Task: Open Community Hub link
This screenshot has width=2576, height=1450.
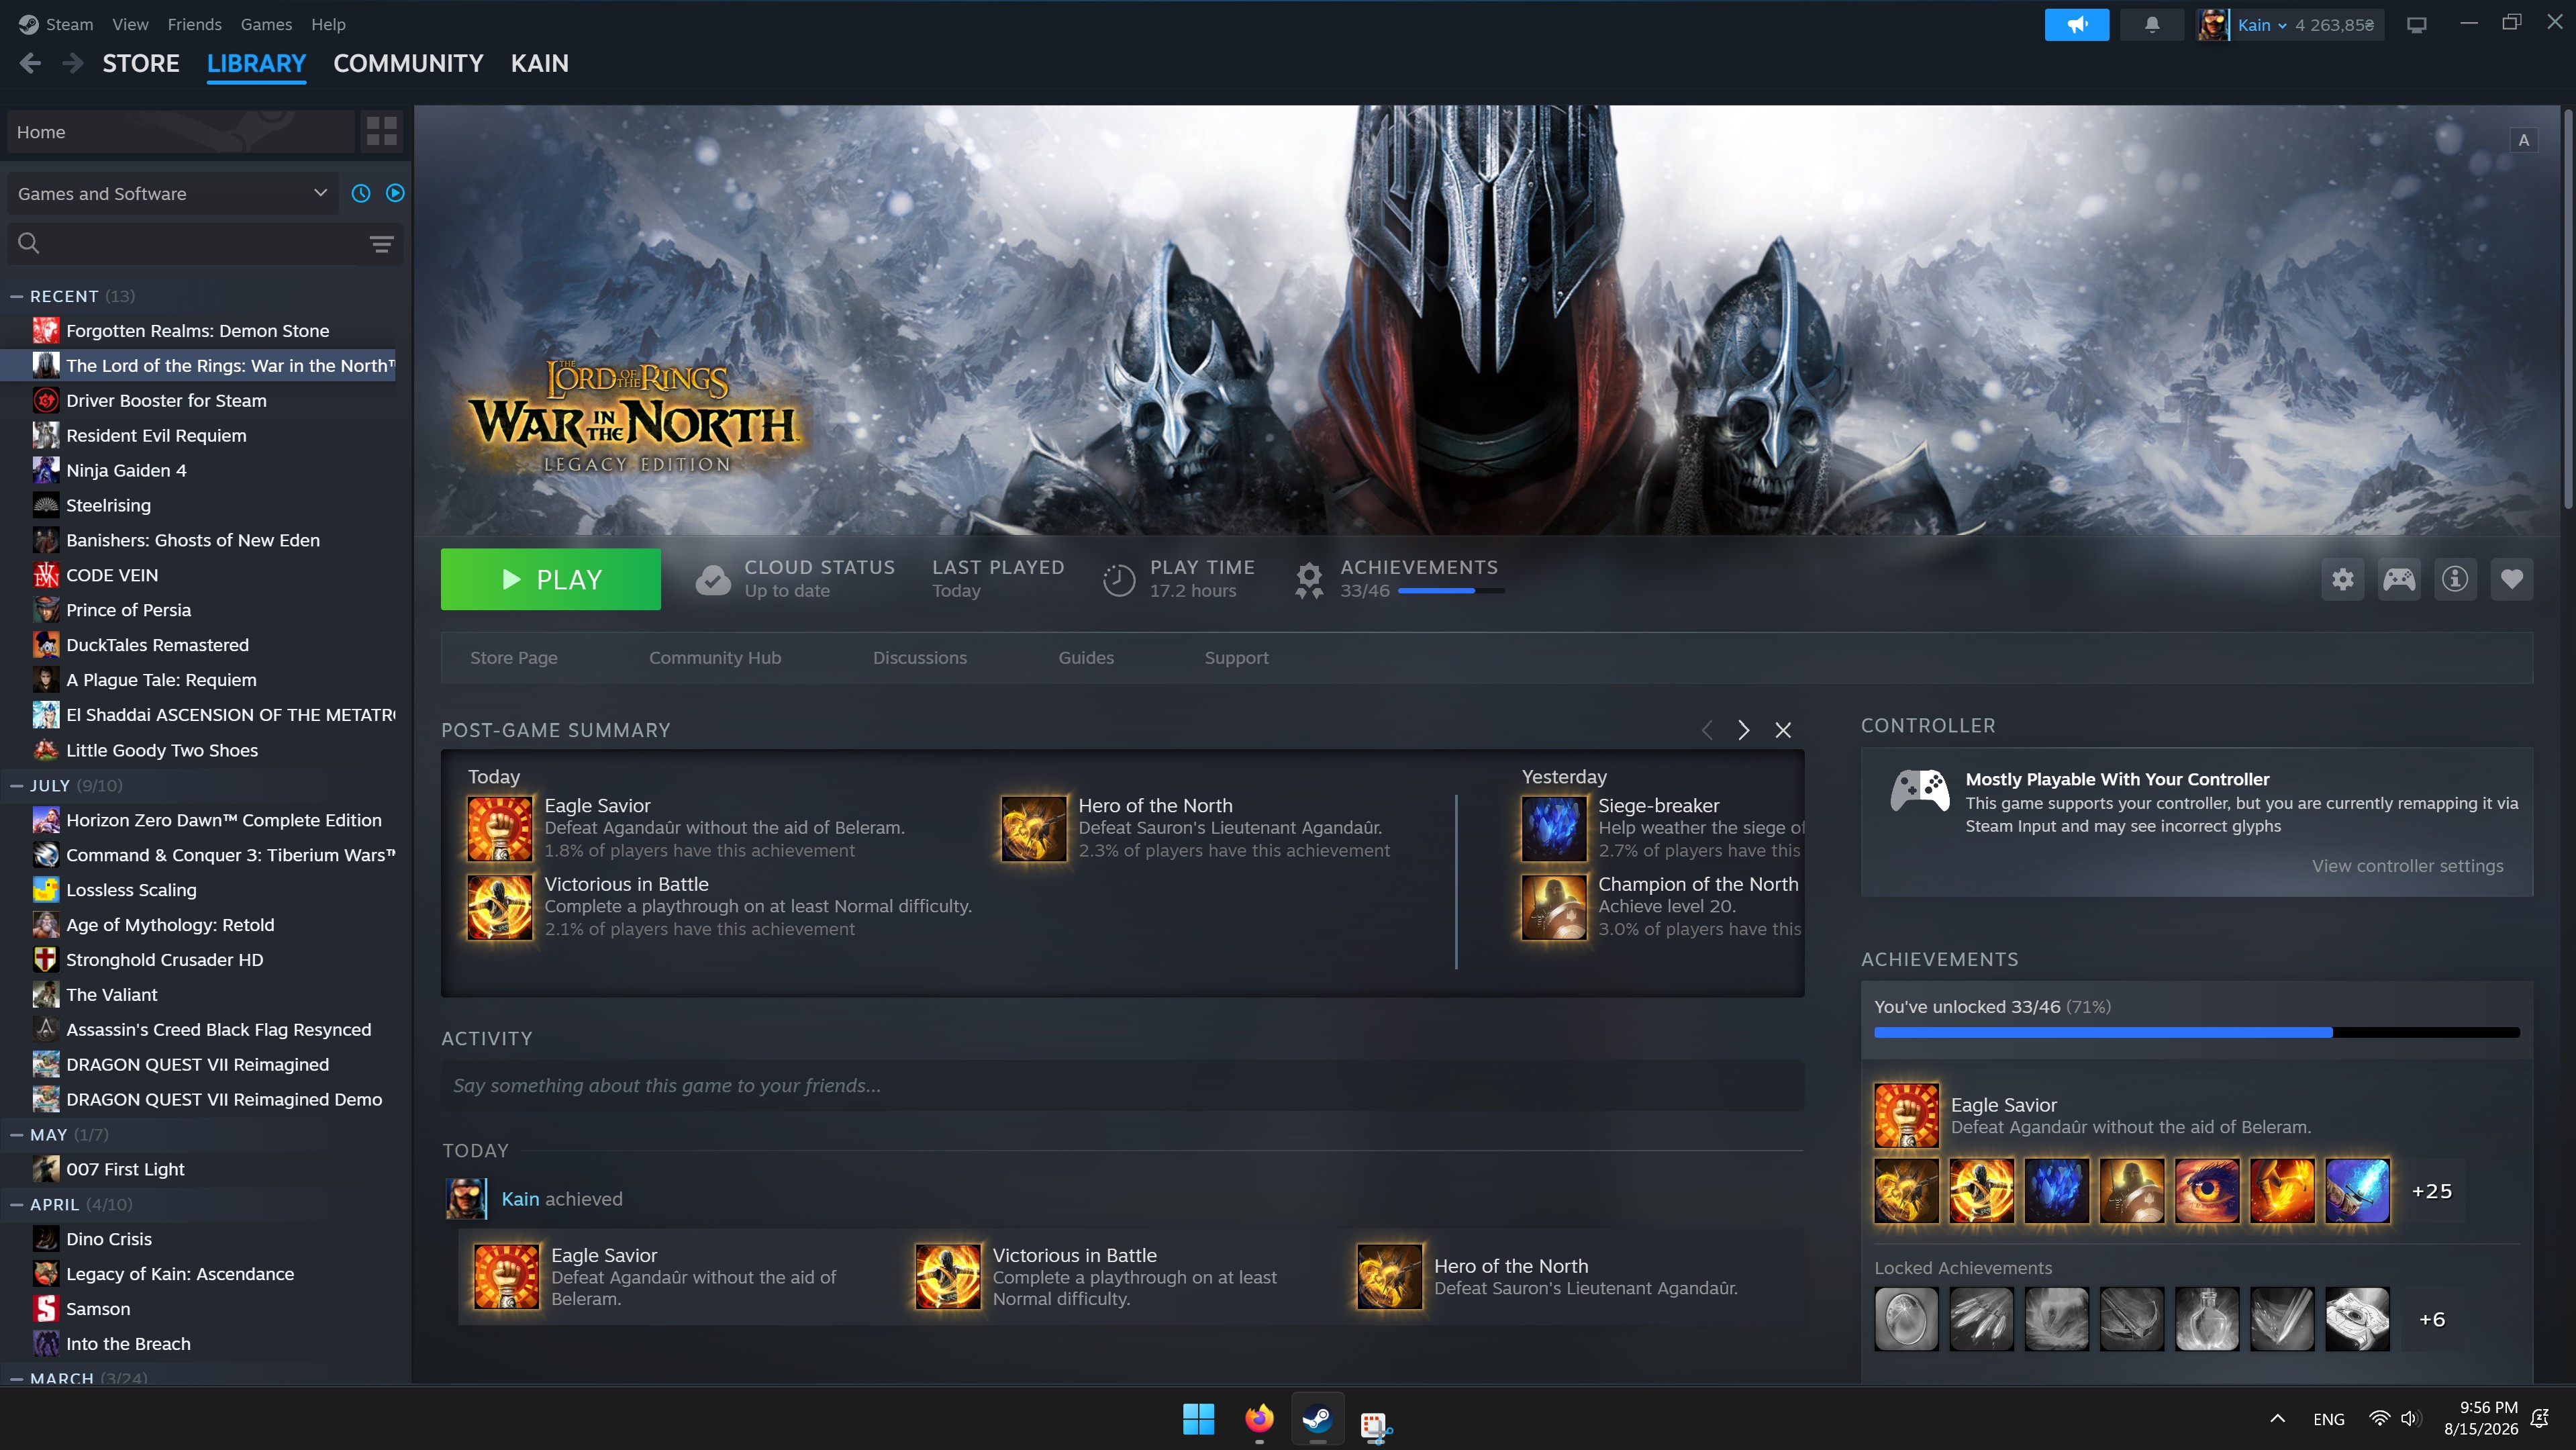Action: 715,658
